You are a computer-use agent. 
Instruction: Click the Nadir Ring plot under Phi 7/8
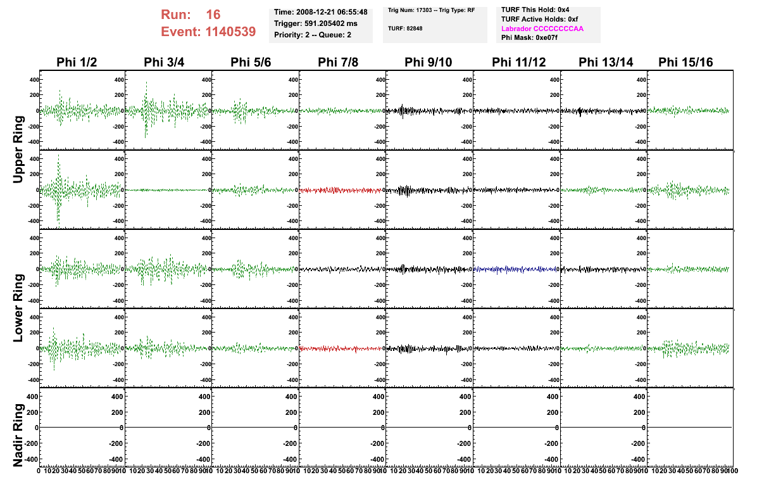(342, 427)
